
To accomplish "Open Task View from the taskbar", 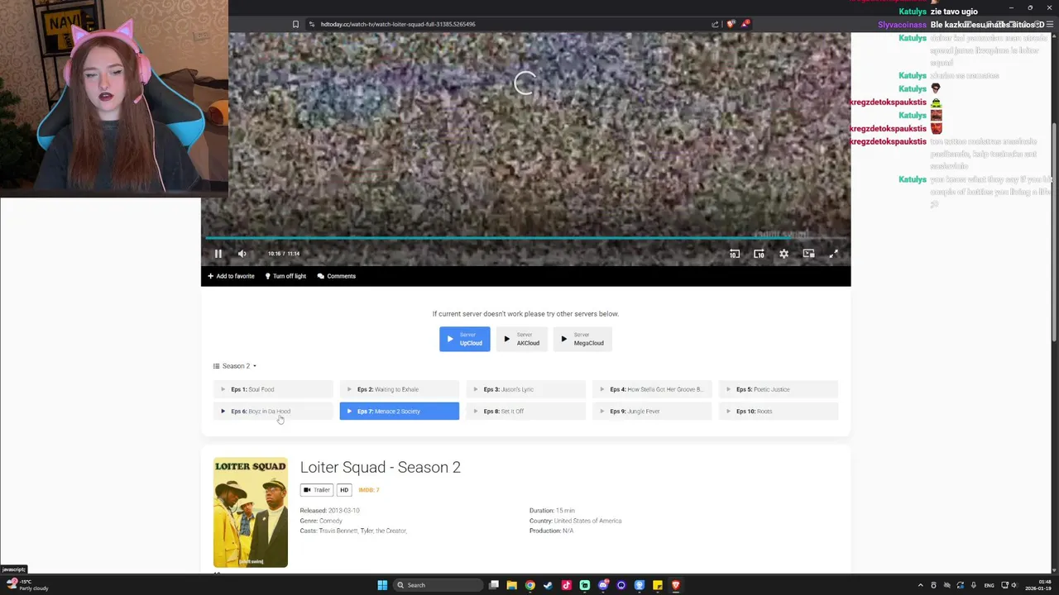I will (x=494, y=585).
